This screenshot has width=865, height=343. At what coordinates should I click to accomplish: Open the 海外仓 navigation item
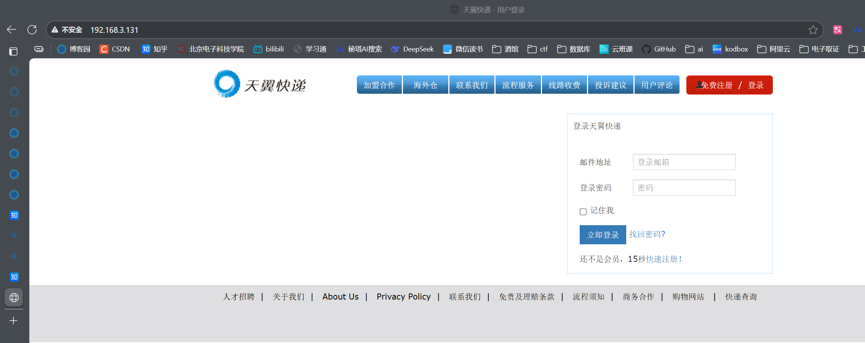[x=425, y=85]
